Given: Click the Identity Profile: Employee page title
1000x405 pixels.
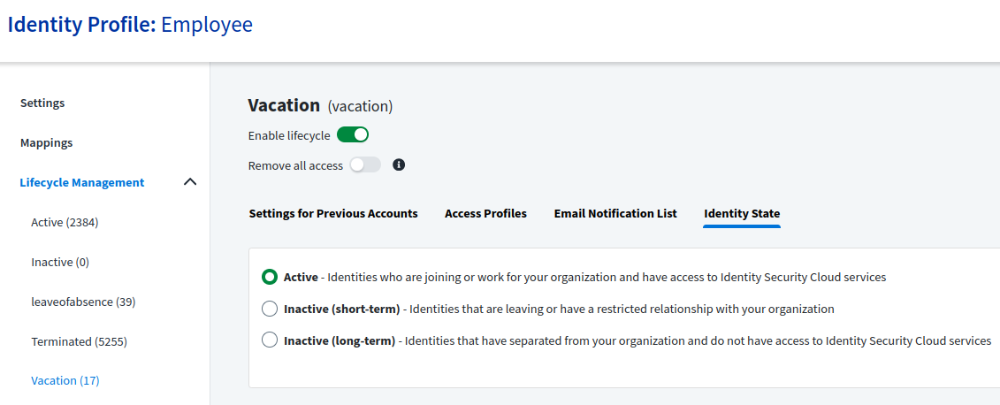Looking at the screenshot, I should [130, 24].
